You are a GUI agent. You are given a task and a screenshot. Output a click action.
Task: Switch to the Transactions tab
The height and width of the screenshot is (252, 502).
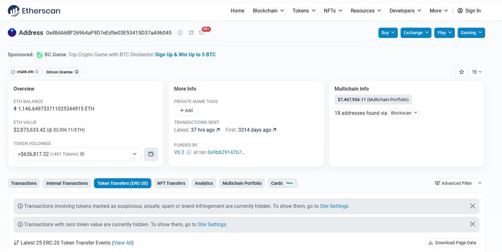click(x=24, y=183)
